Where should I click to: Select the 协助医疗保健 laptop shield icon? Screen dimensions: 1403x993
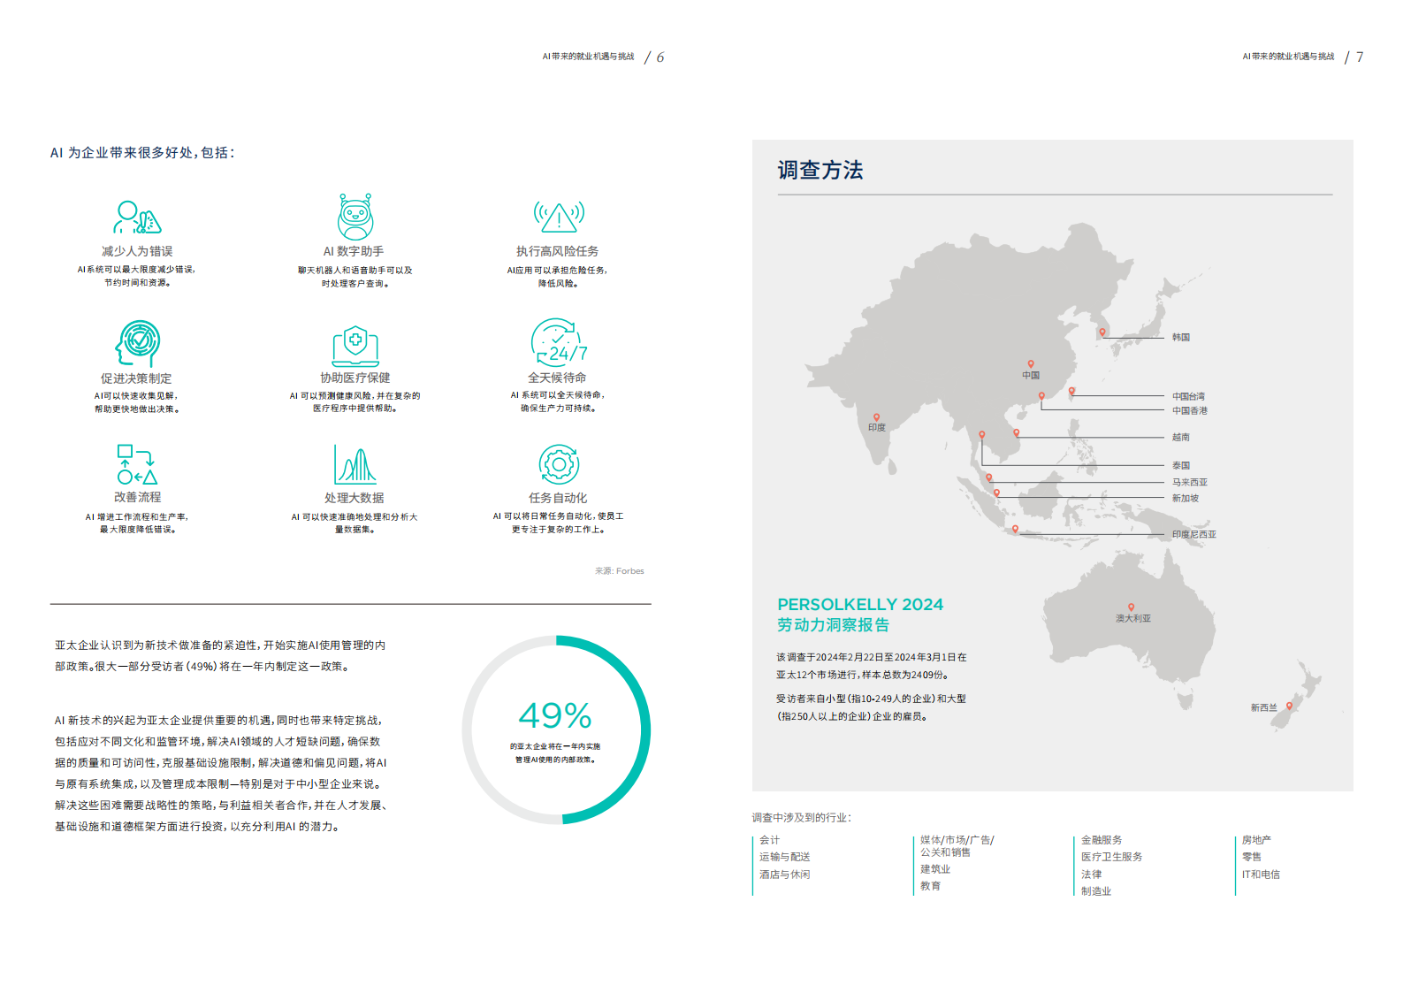(x=355, y=345)
